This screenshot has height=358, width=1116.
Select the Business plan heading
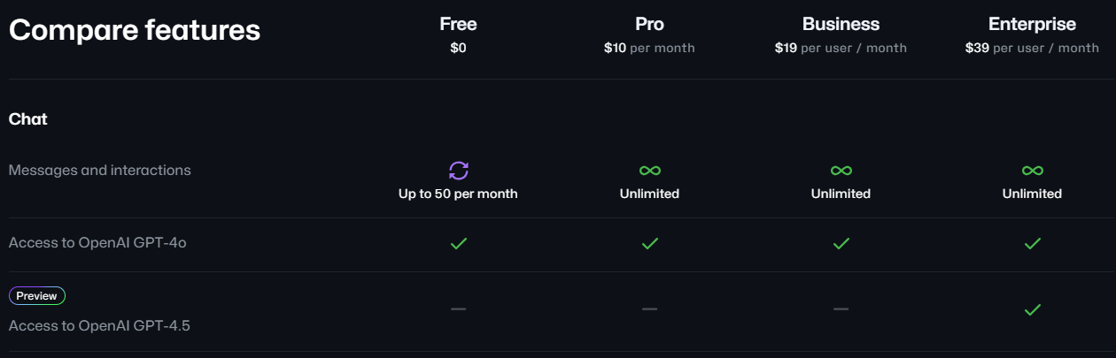pyautogui.click(x=841, y=25)
